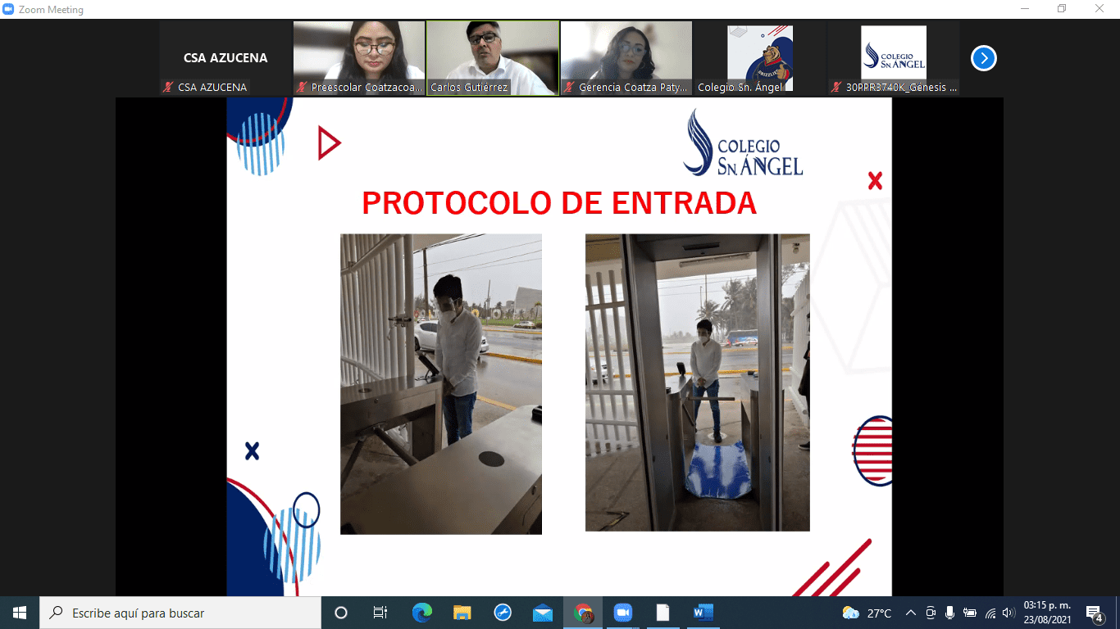This screenshot has width=1120, height=629.
Task: Open the Windows Start menu
Action: click(x=20, y=613)
